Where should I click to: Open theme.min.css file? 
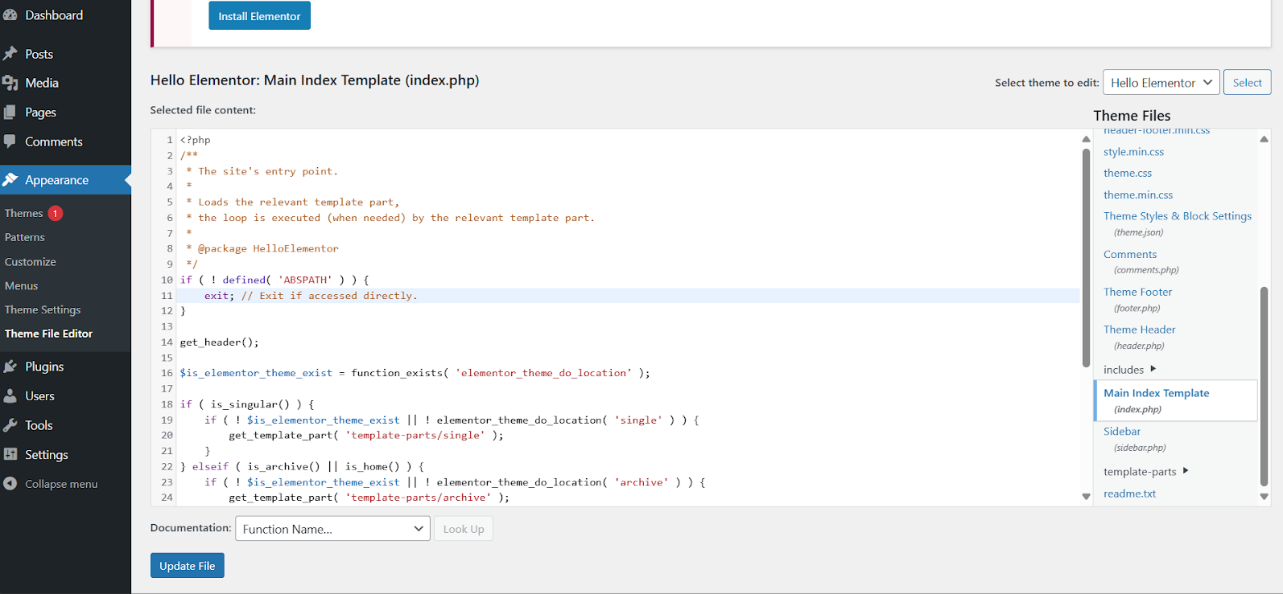pos(1138,195)
